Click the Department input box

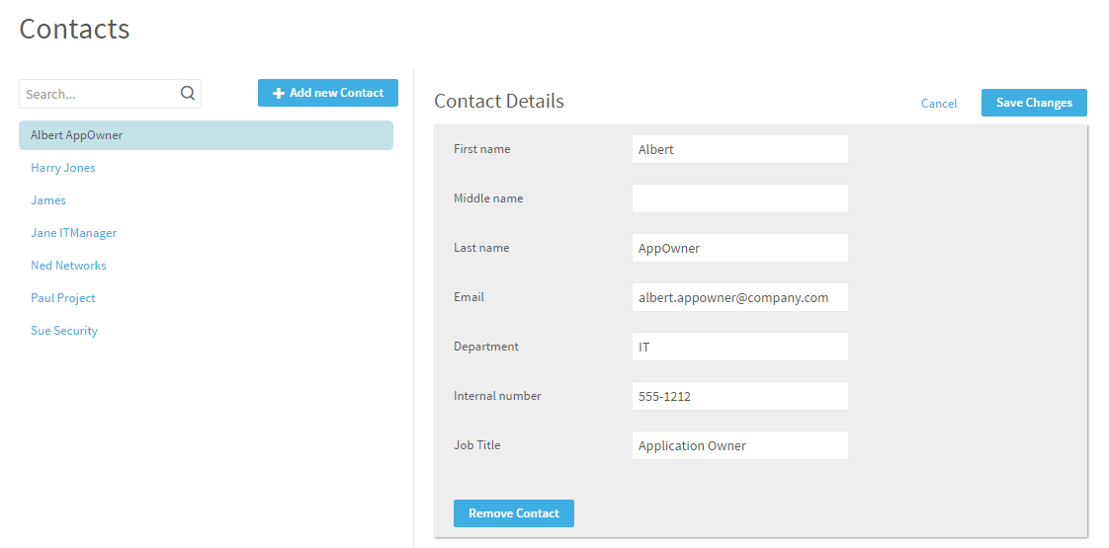(x=739, y=347)
